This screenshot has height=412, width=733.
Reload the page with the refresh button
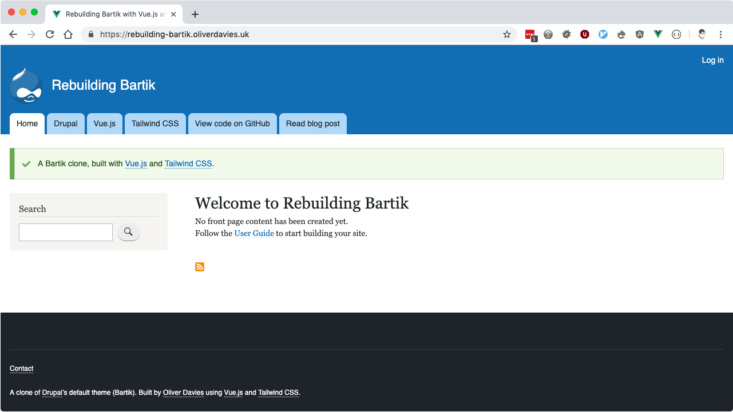tap(50, 34)
